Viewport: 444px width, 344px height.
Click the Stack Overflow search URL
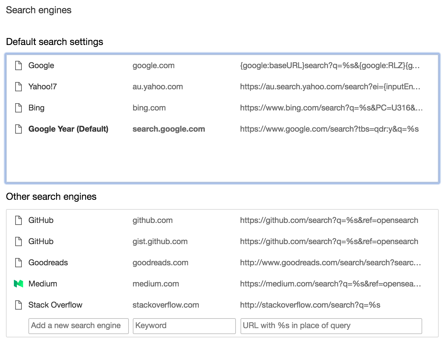click(310, 305)
